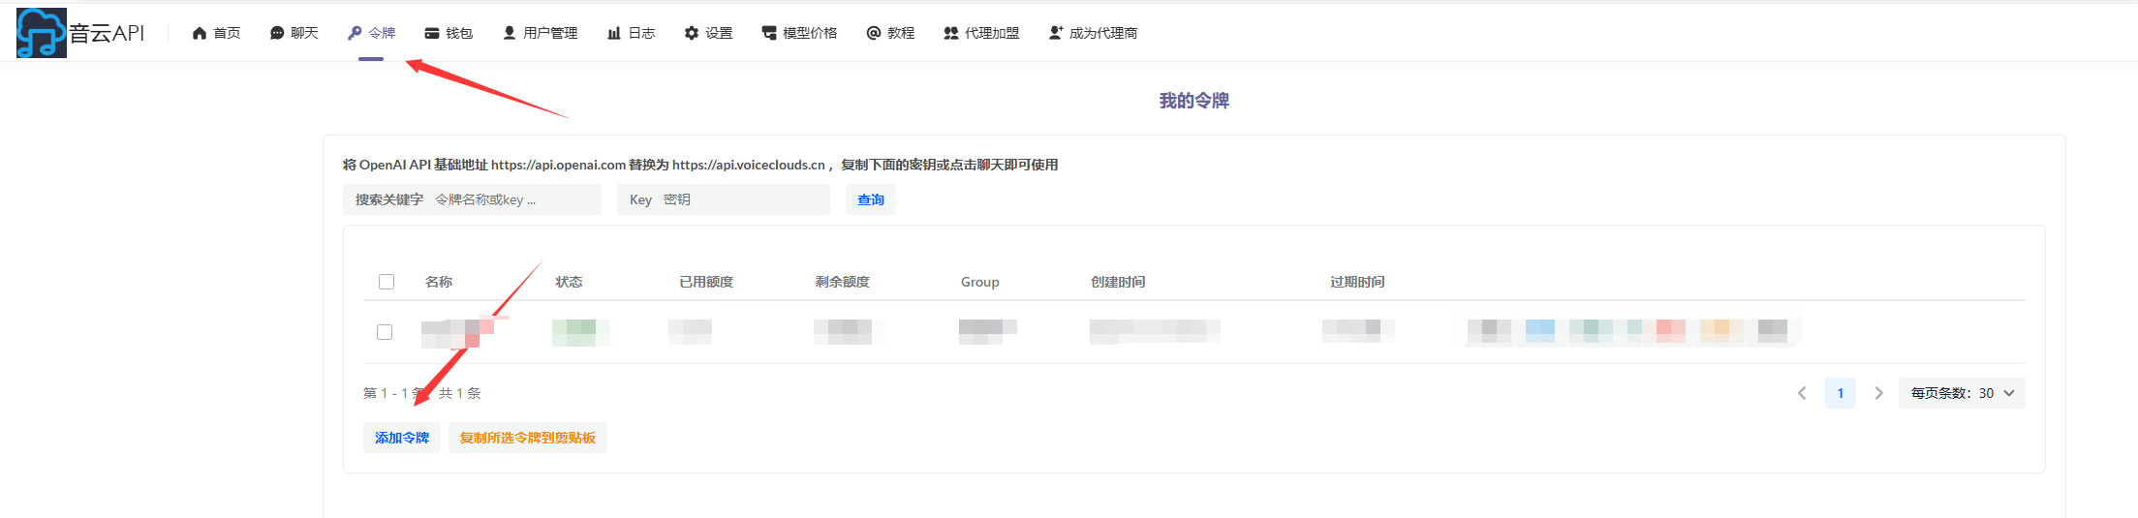Image resolution: width=2138 pixels, height=518 pixels.
Task: Click the bar chart icon beside 日志
Action: (614, 33)
